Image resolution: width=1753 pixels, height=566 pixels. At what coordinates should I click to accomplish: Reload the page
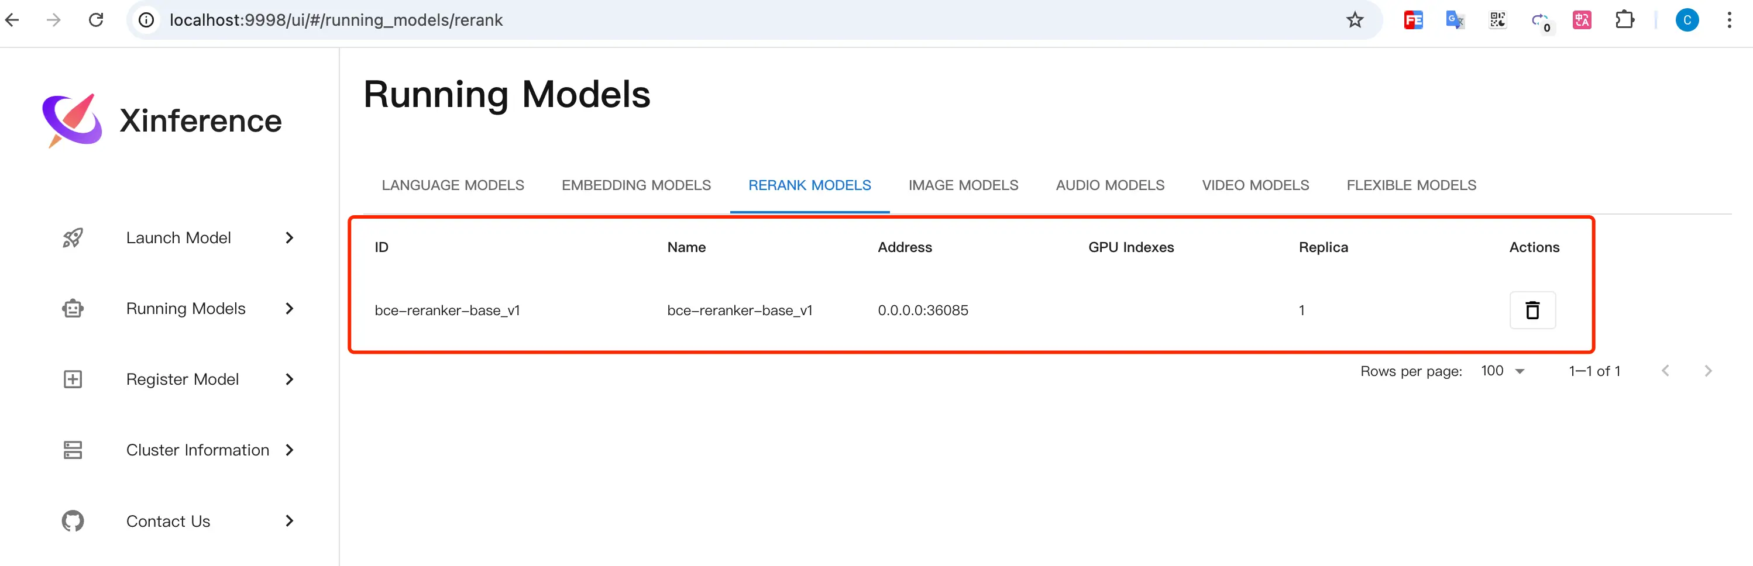[x=96, y=20]
